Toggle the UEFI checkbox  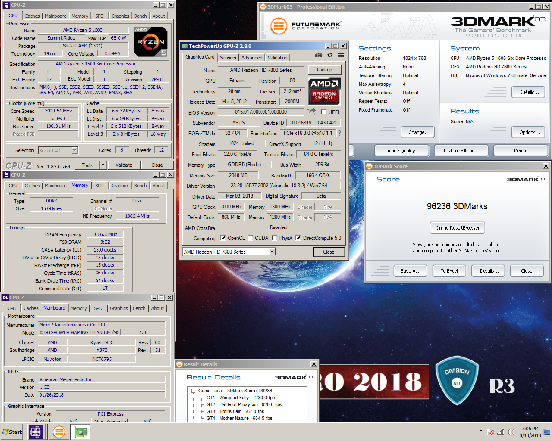(323, 112)
